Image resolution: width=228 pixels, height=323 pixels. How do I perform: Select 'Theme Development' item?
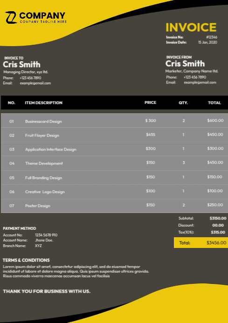tap(44, 163)
